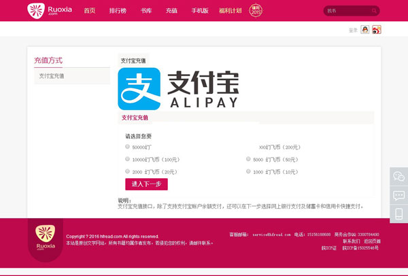
Task: Click the Ruoxia.com logo in header
Action: click(x=50, y=11)
